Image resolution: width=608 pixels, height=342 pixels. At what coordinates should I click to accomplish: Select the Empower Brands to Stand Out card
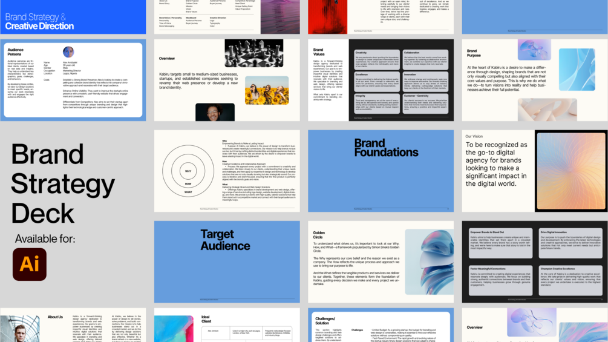pyautogui.click(x=500, y=243)
